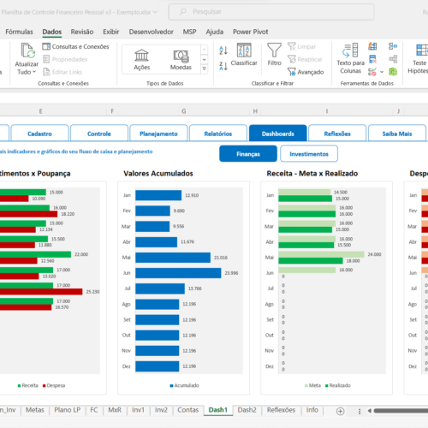Show the Investimentos dashboard
This screenshot has width=428, height=428.
309,154
